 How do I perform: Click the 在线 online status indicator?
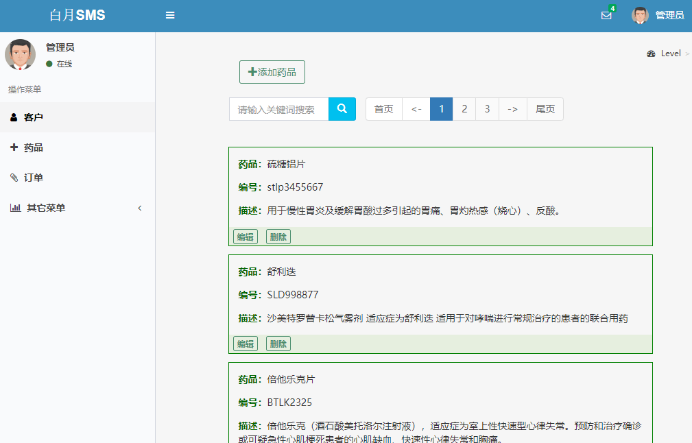(x=59, y=64)
